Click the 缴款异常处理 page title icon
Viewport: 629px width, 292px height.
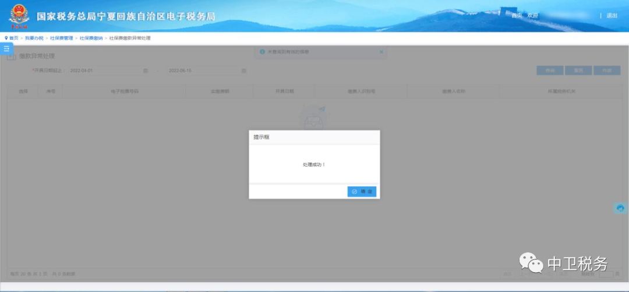(12, 57)
